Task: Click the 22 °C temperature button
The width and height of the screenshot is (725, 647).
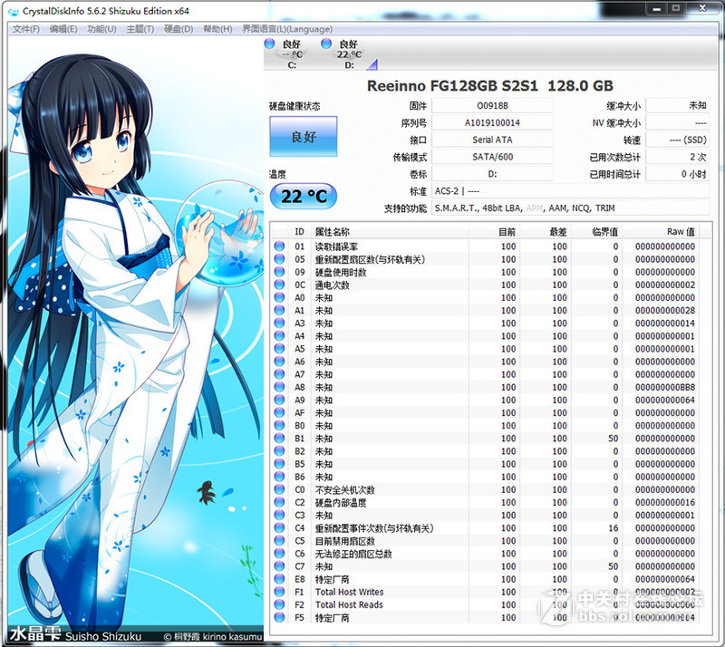Action: [x=303, y=196]
